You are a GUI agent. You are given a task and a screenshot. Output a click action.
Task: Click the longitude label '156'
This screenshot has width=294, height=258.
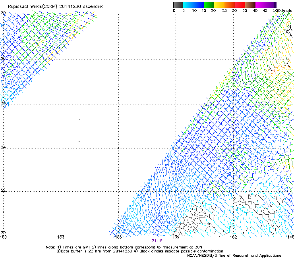coord(118,237)
